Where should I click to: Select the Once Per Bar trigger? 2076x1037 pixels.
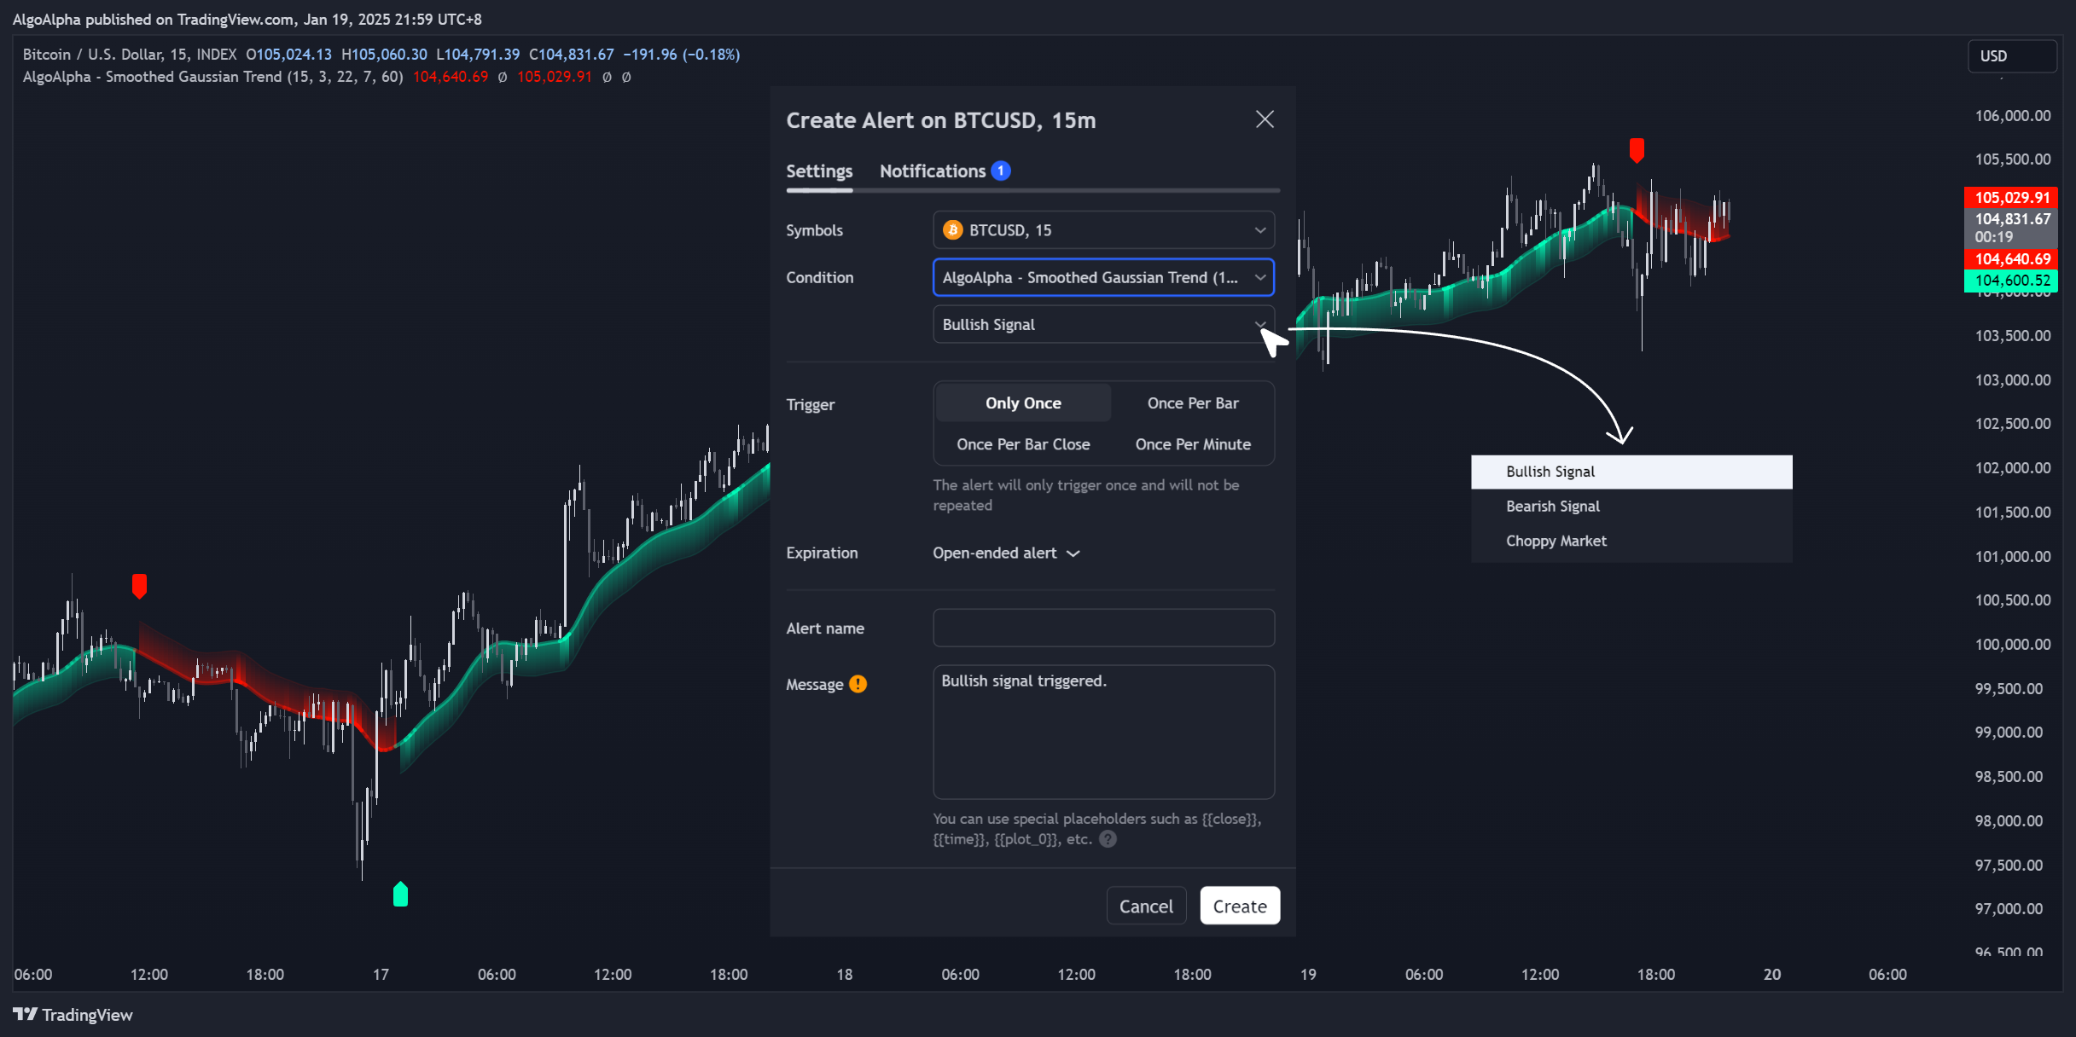point(1193,403)
